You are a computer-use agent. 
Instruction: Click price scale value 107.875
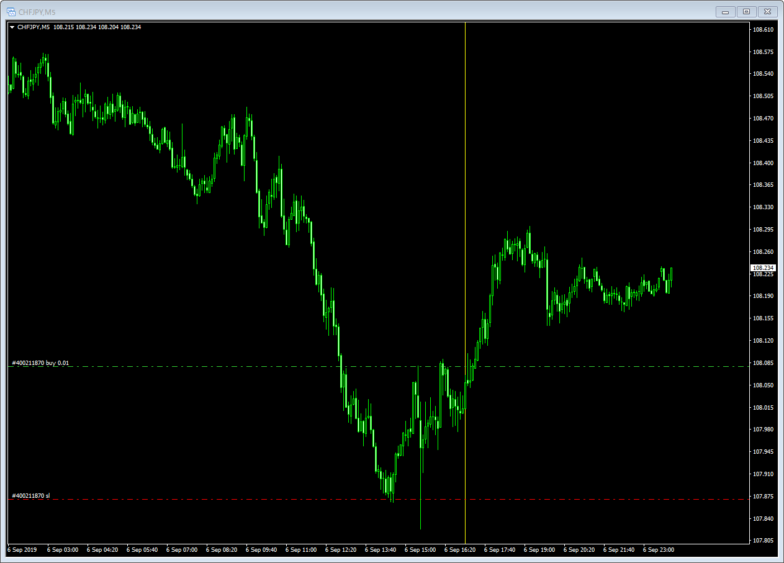tap(763, 497)
